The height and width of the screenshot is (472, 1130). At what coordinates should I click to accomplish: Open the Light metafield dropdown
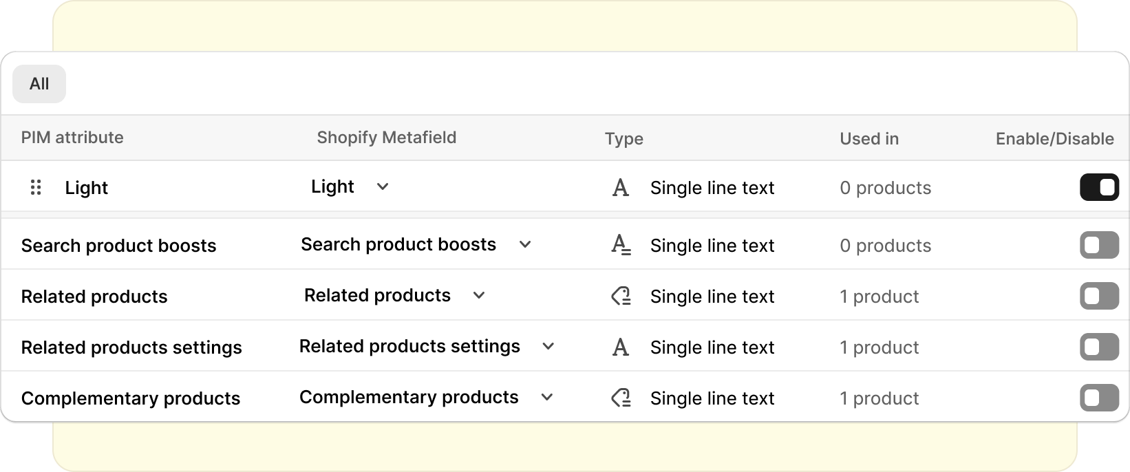[x=383, y=186]
